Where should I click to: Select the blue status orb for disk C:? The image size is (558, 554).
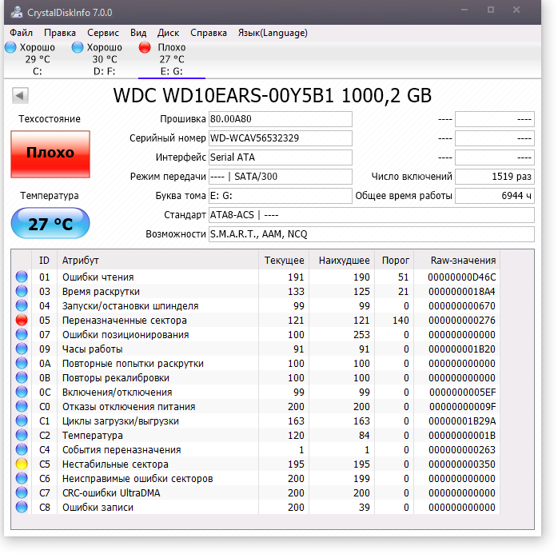(10, 47)
